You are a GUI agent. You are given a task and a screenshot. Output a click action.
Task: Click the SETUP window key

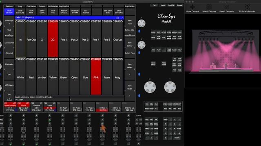coord(164,32)
